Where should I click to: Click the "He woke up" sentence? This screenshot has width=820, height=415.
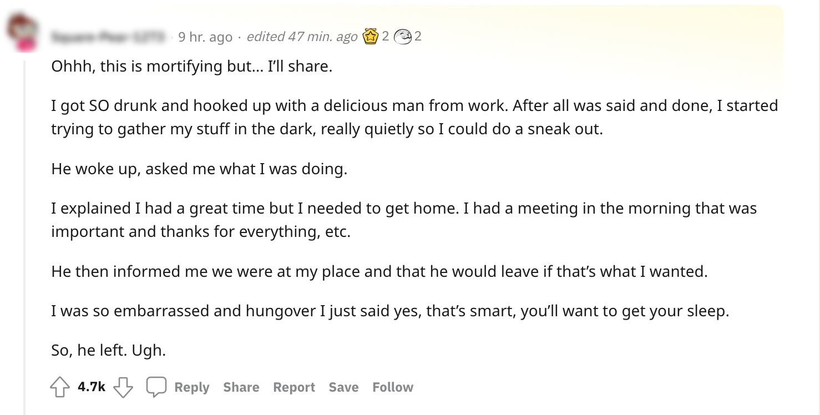tap(199, 169)
